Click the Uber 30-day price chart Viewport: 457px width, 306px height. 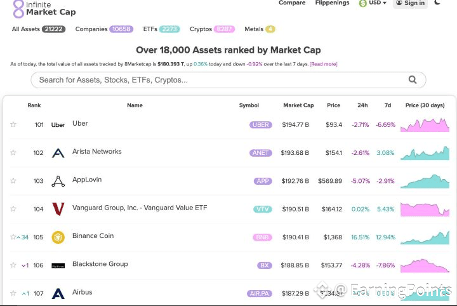point(424,124)
